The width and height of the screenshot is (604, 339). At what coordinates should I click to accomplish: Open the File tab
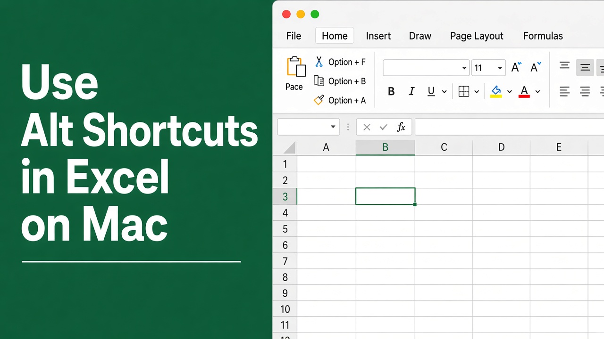[294, 36]
